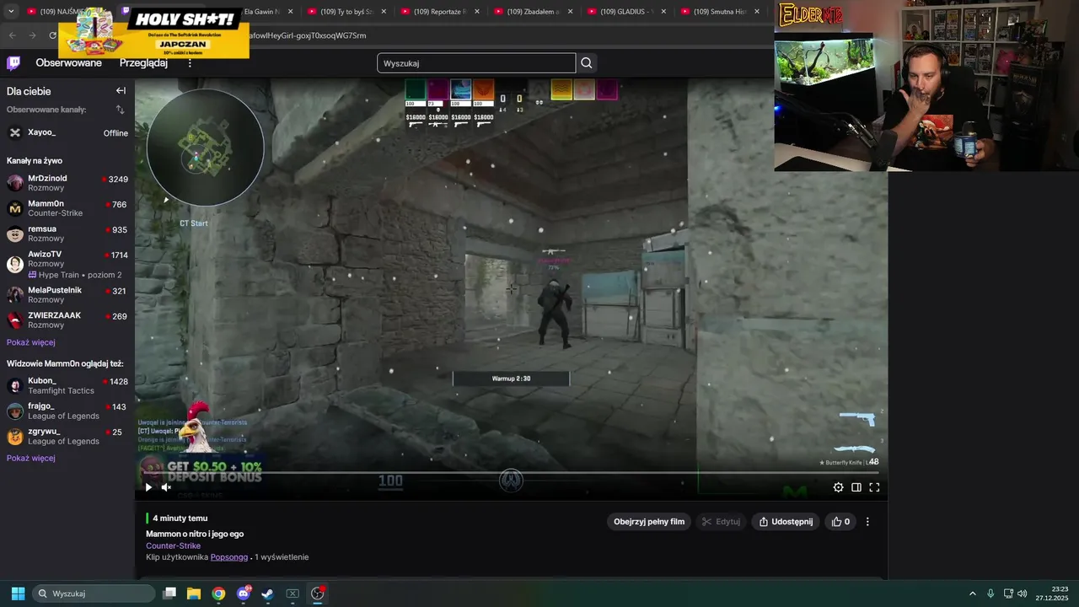This screenshot has height=607, width=1079.
Task: Expand Pokaż więcej under live channels
Action: (x=31, y=342)
